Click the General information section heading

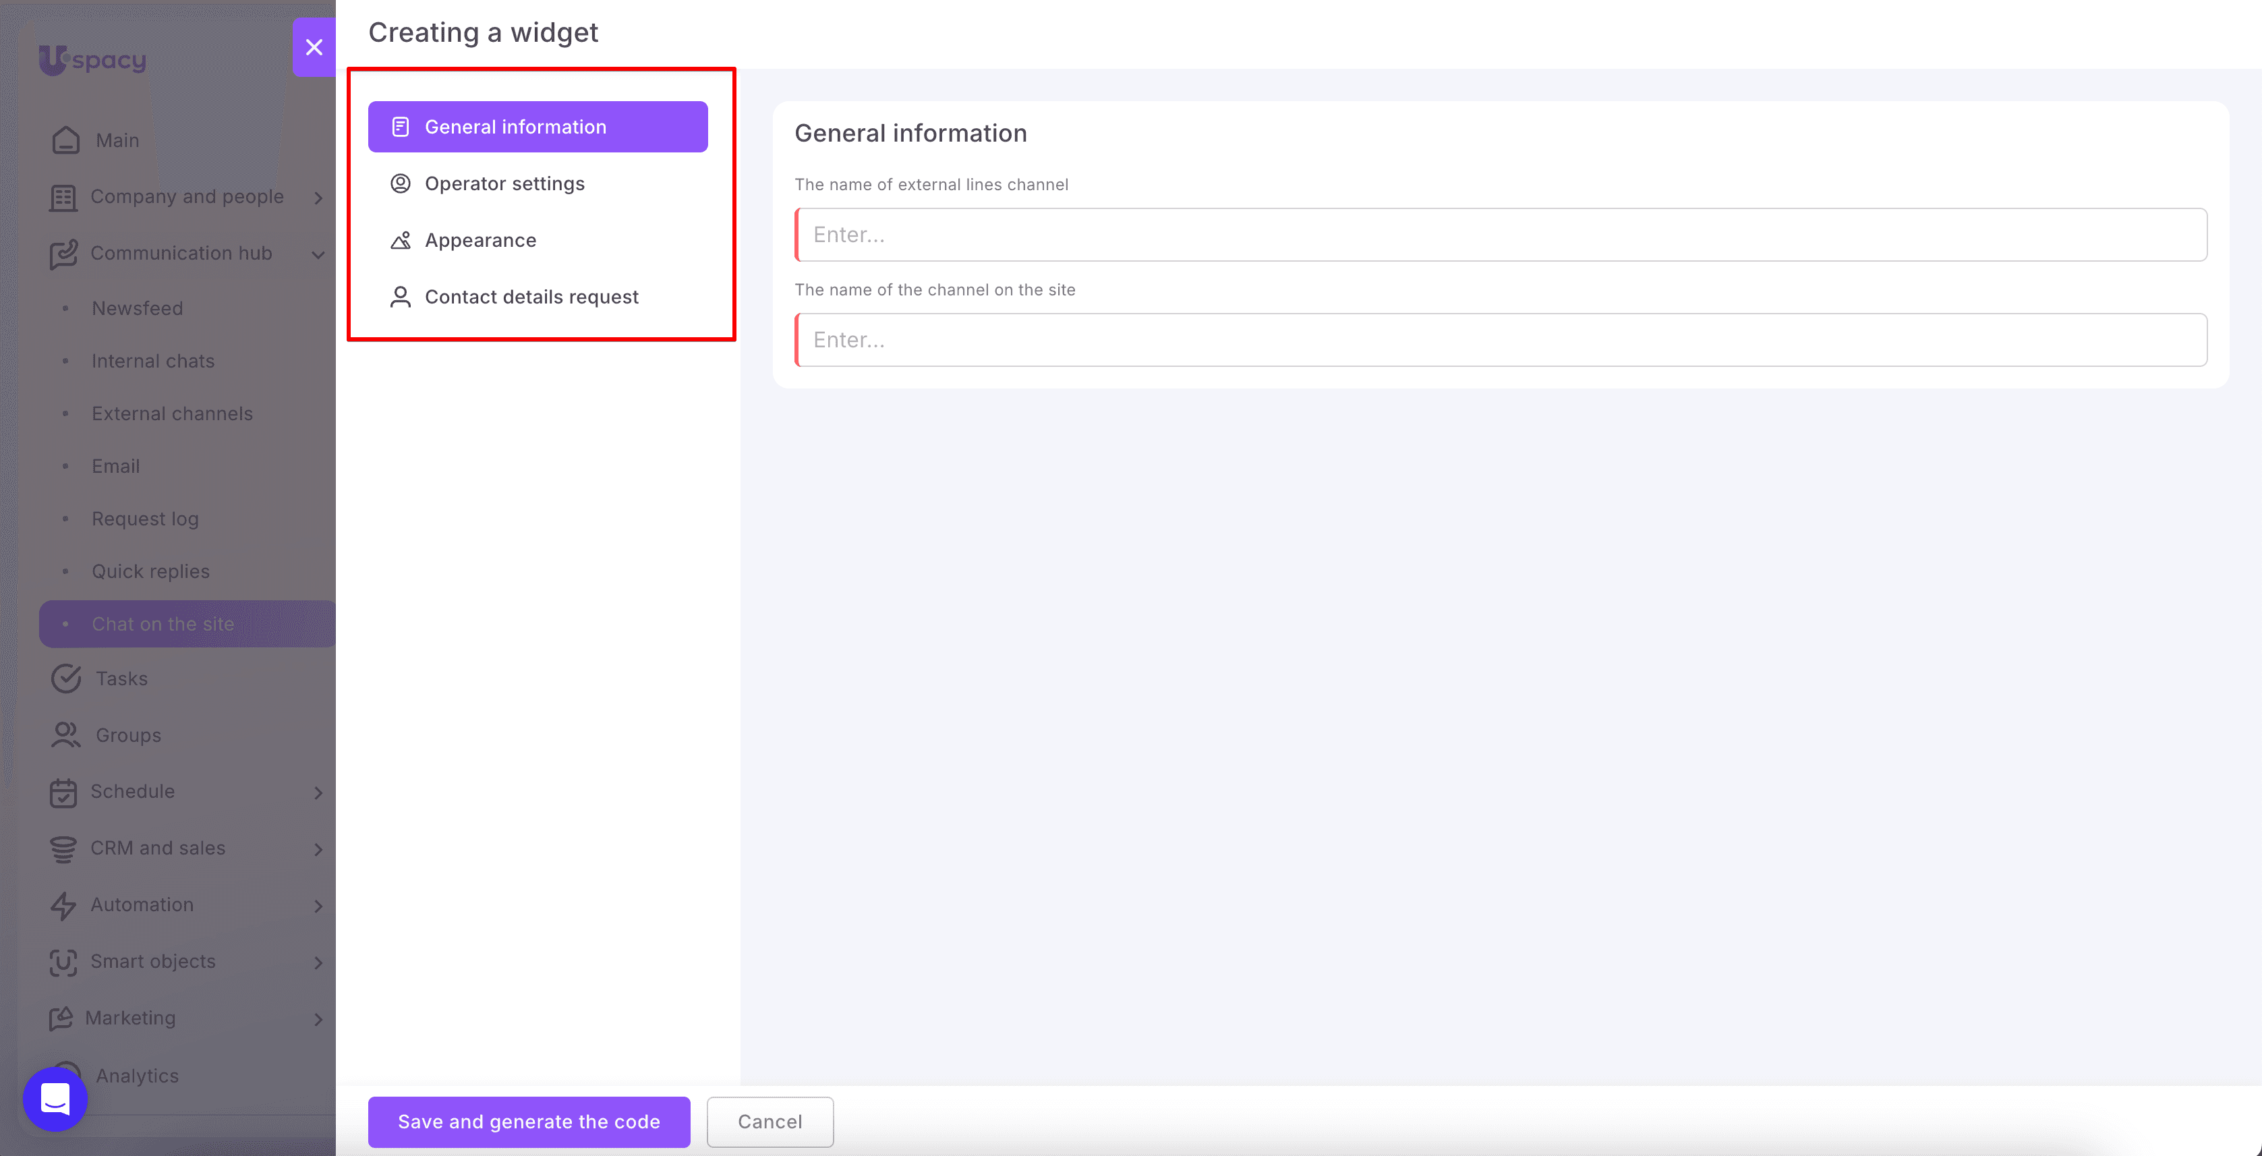click(x=910, y=134)
